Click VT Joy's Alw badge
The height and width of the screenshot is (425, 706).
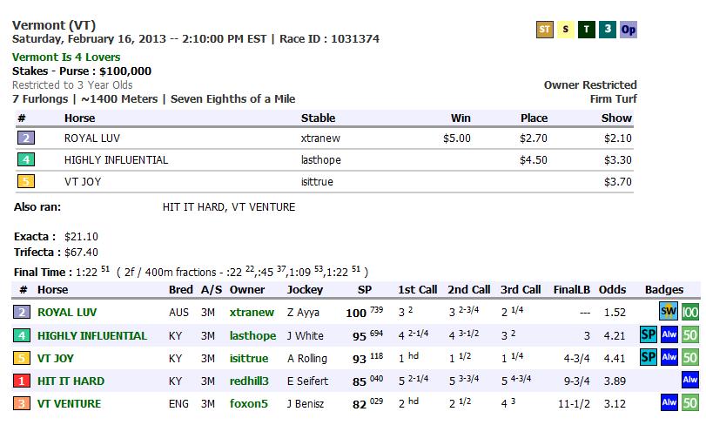pos(669,358)
